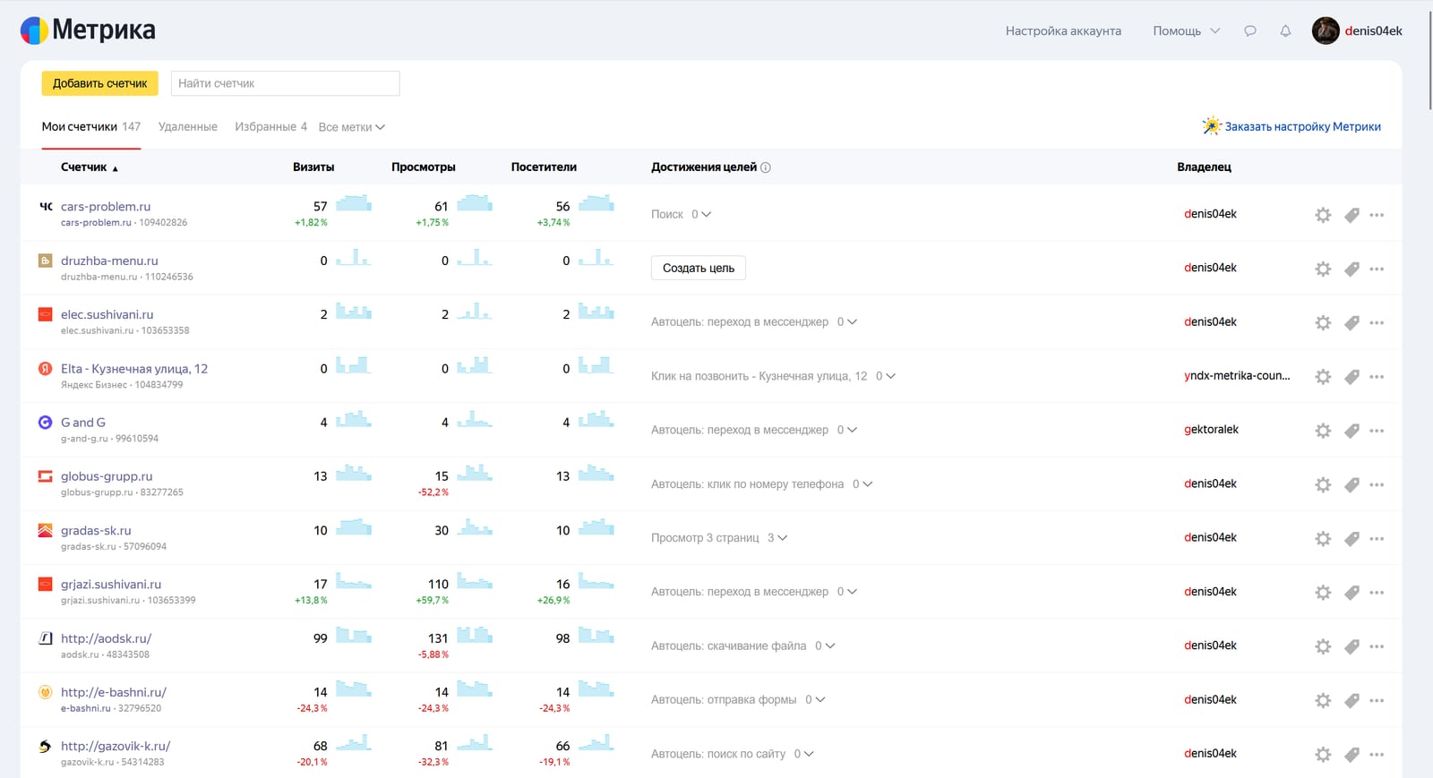Open three-dots menu for Elta counter
This screenshot has width=1433, height=778.
pyautogui.click(x=1377, y=377)
